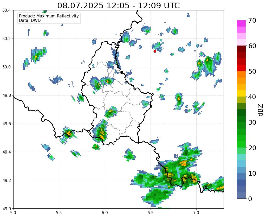Click the 0 dBZ colorbar label
This screenshot has width=266, height=217.
250,199
